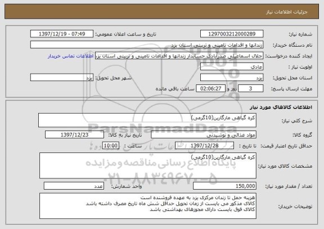Click the text ساعت باقی مانده

pos(175,89)
